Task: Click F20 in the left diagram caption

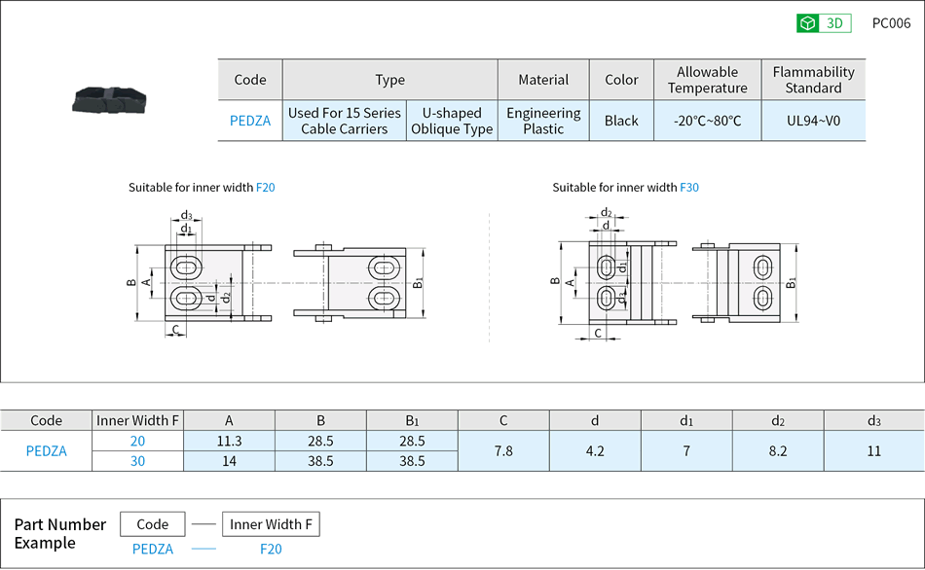Action: [x=265, y=187]
